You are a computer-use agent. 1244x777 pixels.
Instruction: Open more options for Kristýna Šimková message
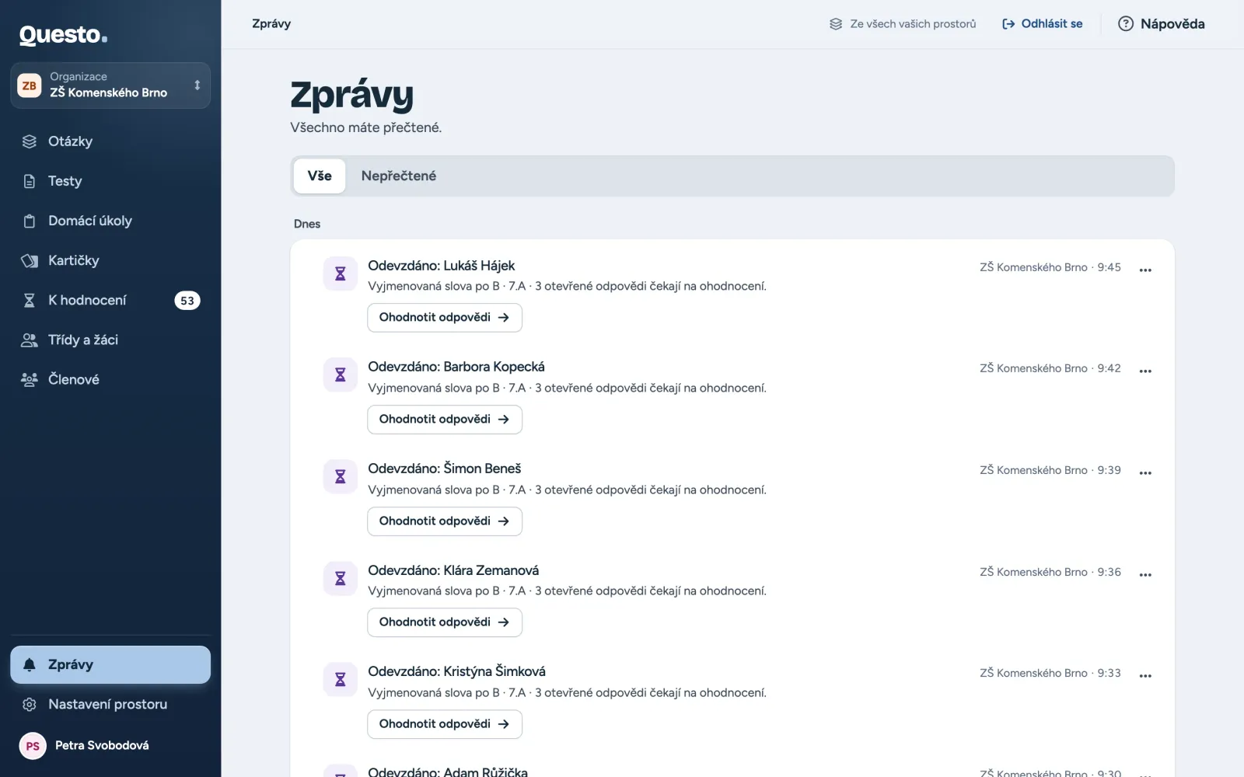[1145, 675]
